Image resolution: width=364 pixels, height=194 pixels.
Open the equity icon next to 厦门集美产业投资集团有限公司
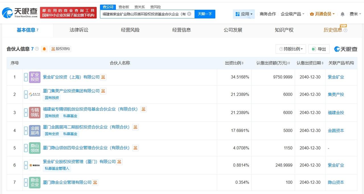click(103, 91)
